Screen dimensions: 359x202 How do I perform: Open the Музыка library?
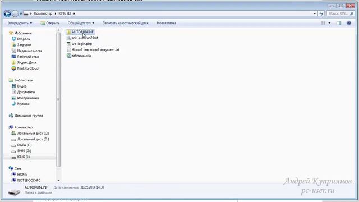(x=23, y=104)
